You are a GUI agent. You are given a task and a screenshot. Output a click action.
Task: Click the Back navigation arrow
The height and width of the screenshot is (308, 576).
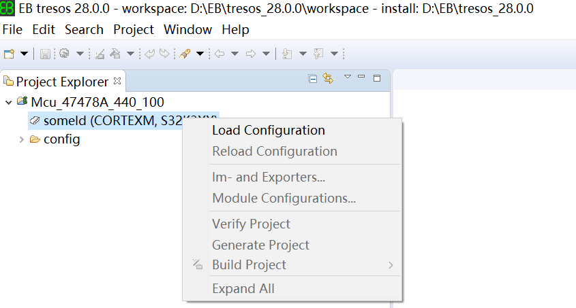219,54
